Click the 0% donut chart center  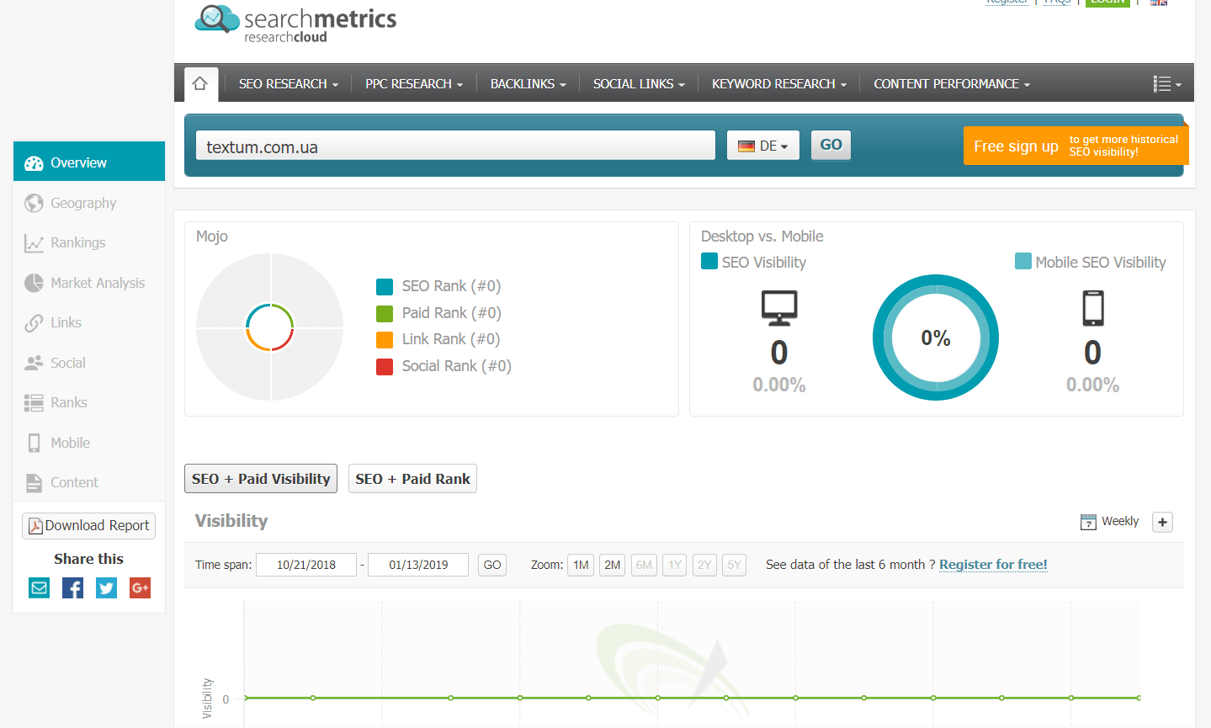936,338
